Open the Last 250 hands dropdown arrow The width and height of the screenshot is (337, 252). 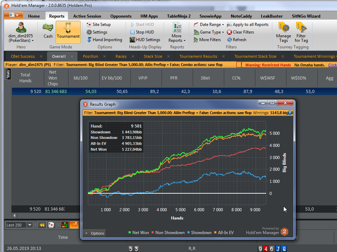pos(30,225)
